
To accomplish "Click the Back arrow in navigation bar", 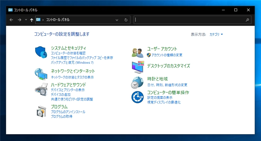I will point(11,20).
